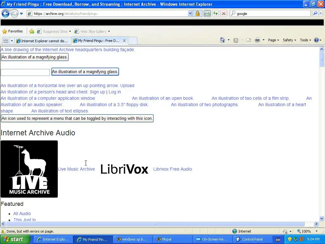The width and height of the screenshot is (325, 244).
Task: Open the Tools menu
Action: pyautogui.click(x=306, y=40)
